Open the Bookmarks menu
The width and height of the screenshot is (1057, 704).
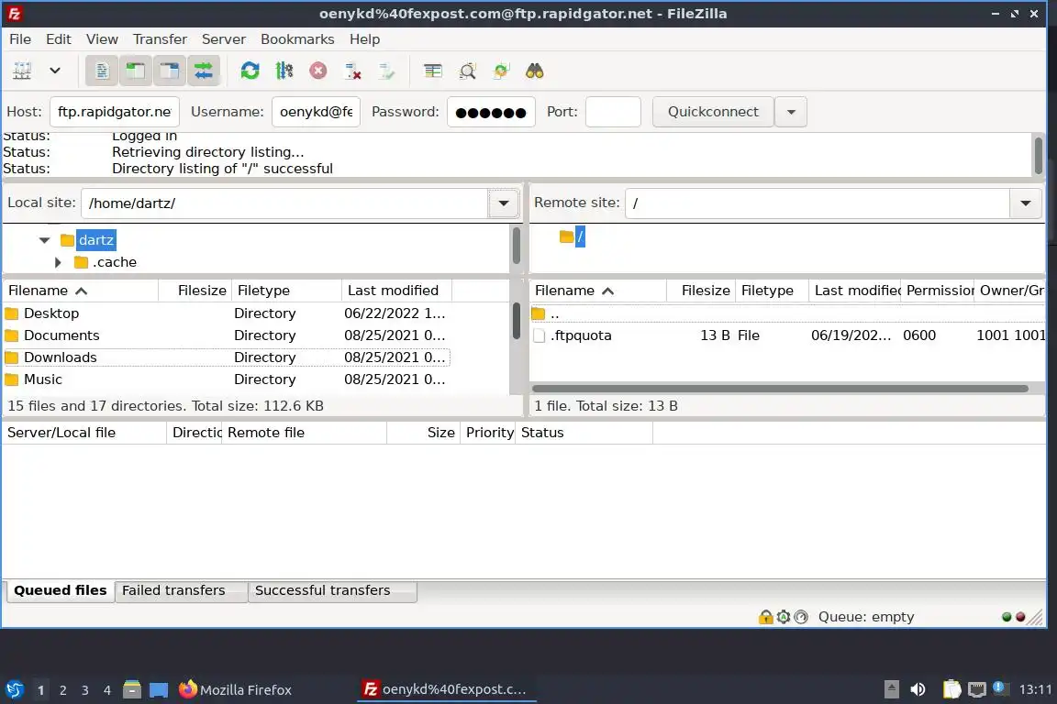click(297, 39)
